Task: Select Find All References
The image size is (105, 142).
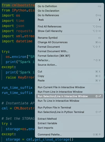Action: (69, 26)
